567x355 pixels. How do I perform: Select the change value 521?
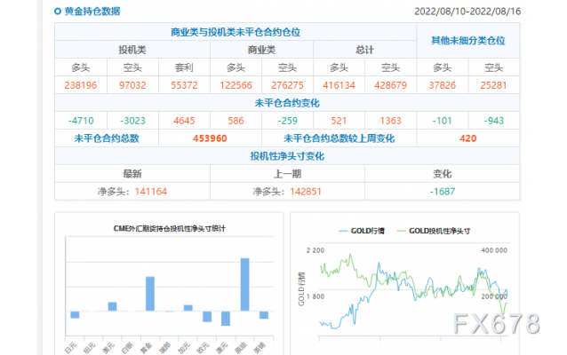tap(339, 121)
